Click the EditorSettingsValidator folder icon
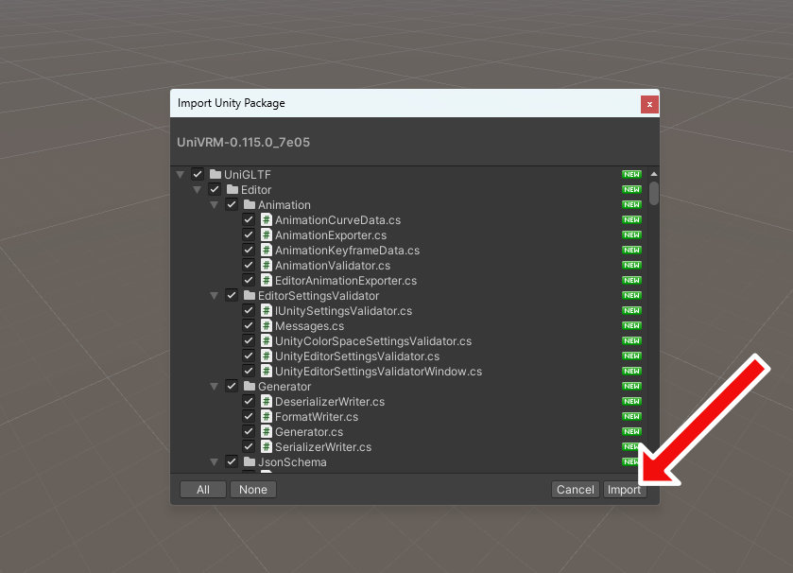 [250, 295]
